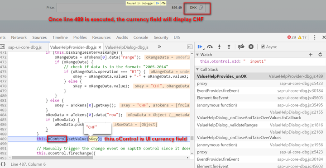Toggle pause on exceptions button
The height and width of the screenshot is (168, 326).
pyautogui.click(x=251, y=47)
